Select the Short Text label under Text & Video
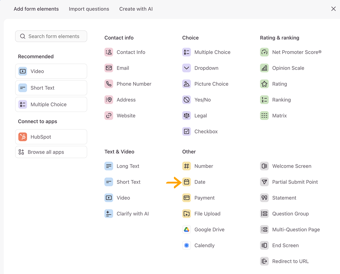 tap(129, 182)
